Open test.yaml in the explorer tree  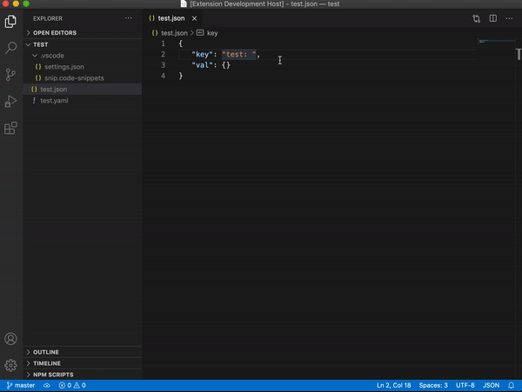click(83, 101)
